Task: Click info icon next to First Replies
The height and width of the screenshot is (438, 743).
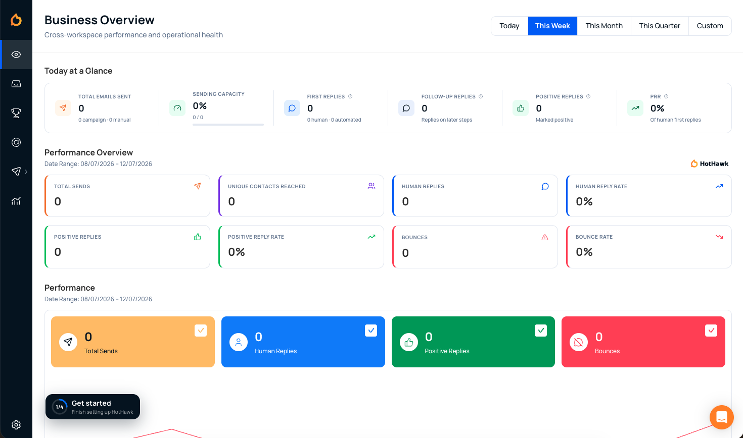Action: (350, 96)
